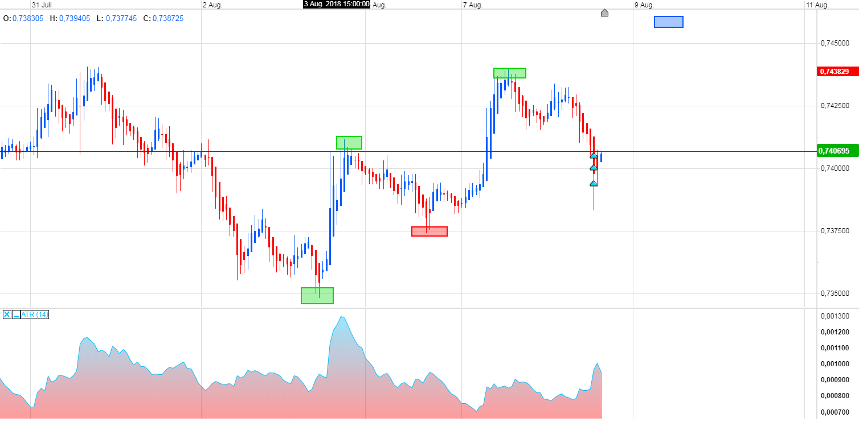859x422 pixels.
Task: Select the red support box in mid-chart
Action: 429,231
